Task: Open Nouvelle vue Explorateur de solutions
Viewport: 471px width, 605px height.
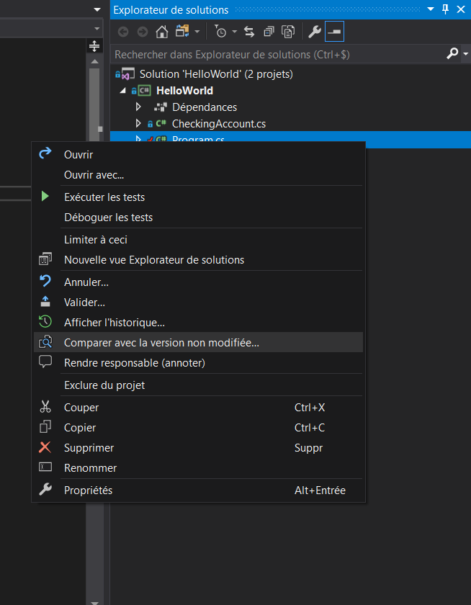Action: [x=198, y=260]
